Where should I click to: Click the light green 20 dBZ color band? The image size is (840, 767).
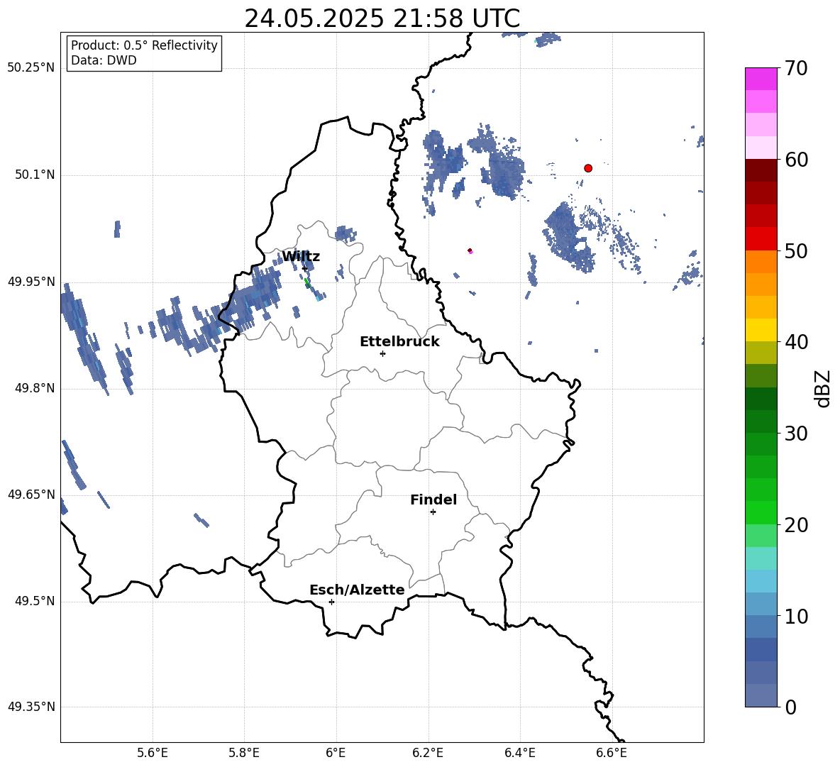(761, 535)
